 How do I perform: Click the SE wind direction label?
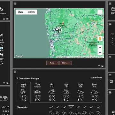[x=2, y=50]
